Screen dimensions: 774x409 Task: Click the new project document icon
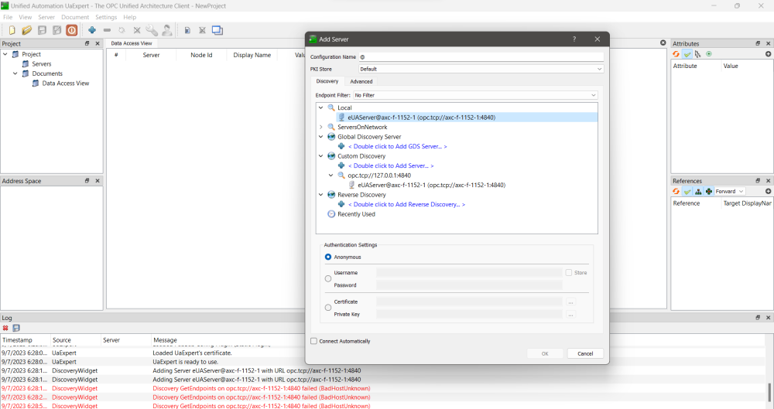(x=12, y=30)
